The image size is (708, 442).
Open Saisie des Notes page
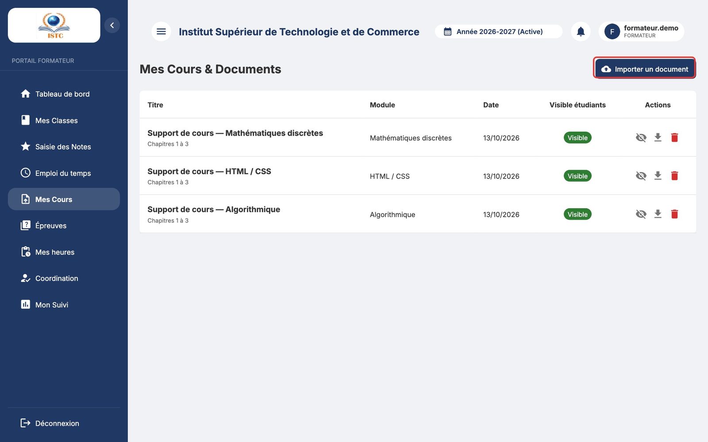pos(64,146)
